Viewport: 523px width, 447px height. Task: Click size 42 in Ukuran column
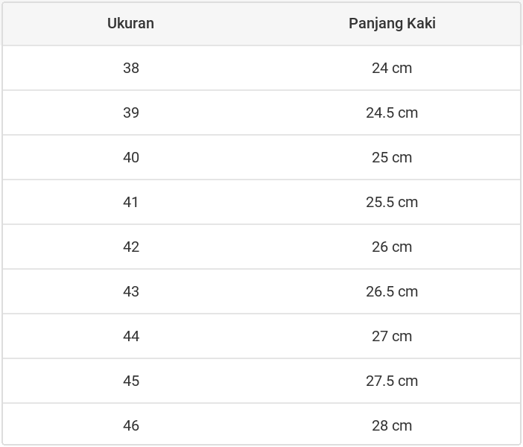coord(131,247)
